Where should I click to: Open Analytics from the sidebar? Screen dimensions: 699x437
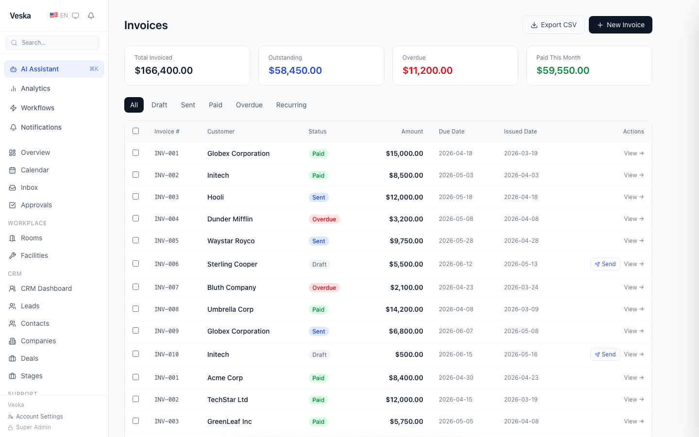(54, 88)
